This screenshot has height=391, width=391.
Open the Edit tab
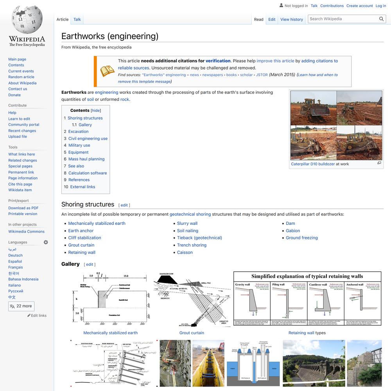[272, 20]
